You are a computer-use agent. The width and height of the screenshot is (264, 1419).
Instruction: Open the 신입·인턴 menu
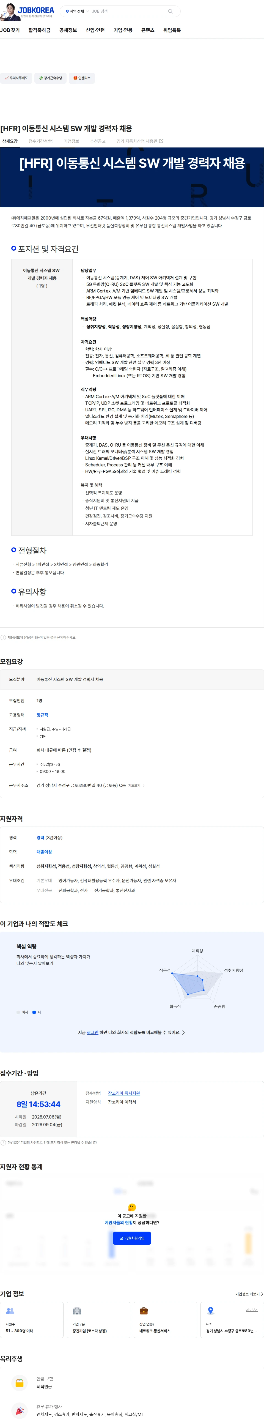click(95, 30)
